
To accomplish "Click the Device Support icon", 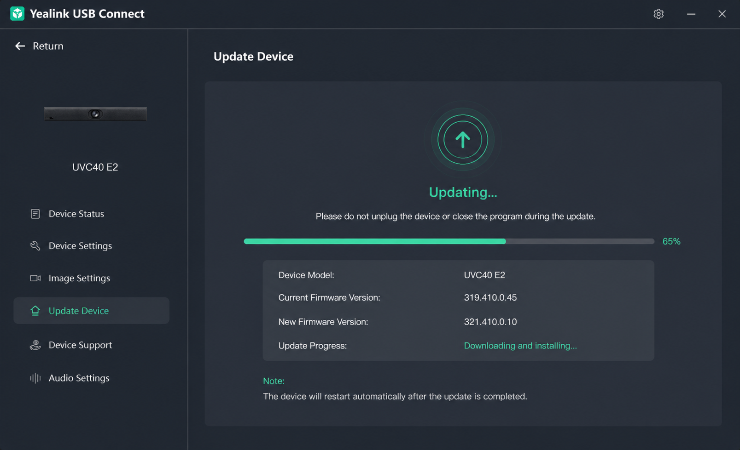I will (x=35, y=345).
